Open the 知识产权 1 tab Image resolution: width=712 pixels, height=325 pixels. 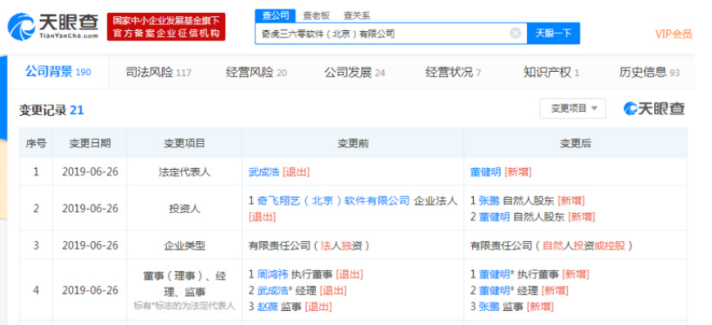tap(551, 72)
